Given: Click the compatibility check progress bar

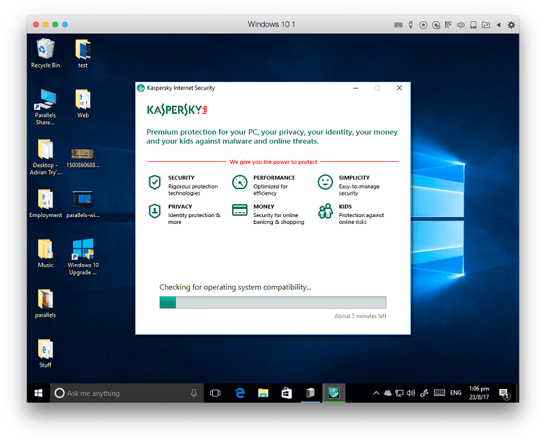Looking at the screenshot, I should pyautogui.click(x=272, y=302).
